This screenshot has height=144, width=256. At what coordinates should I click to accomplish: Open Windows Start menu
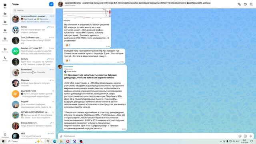[3, 141]
